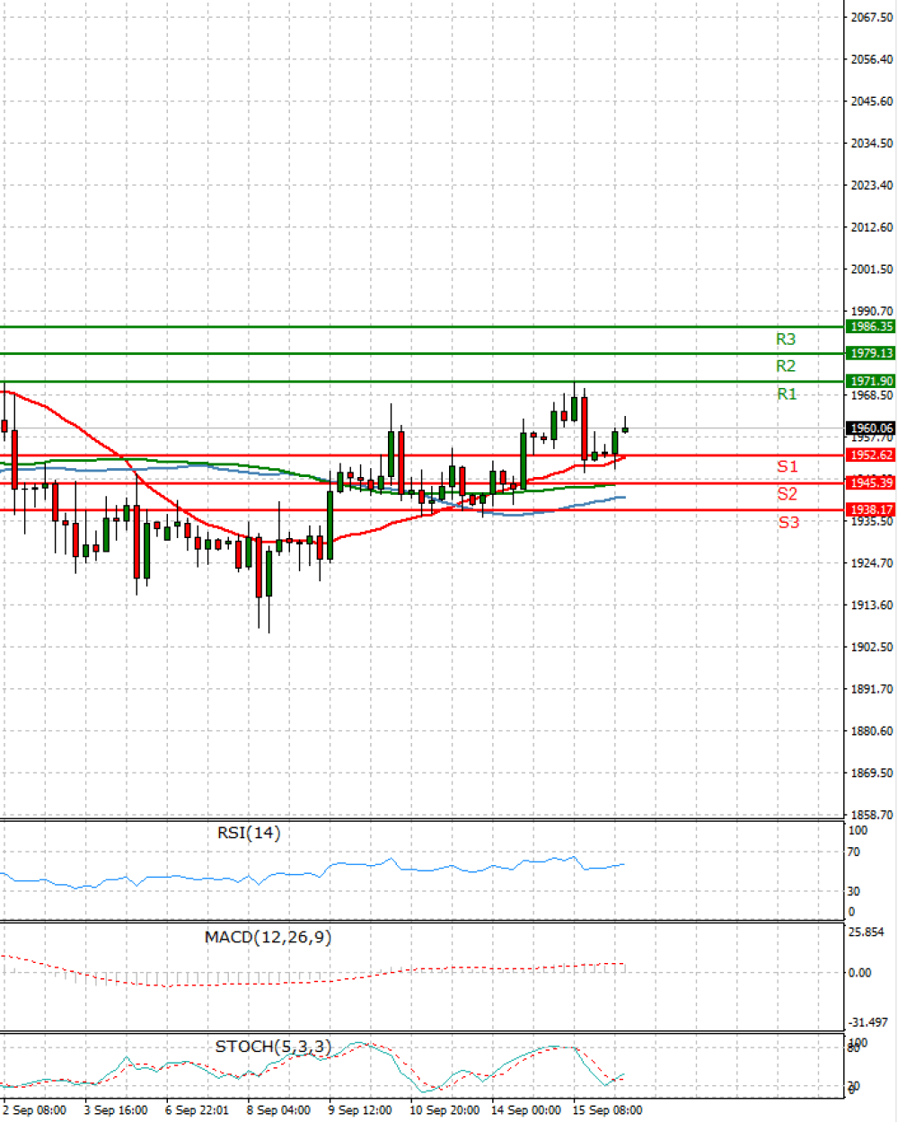Select the 1986.35 price tag

[x=871, y=327]
